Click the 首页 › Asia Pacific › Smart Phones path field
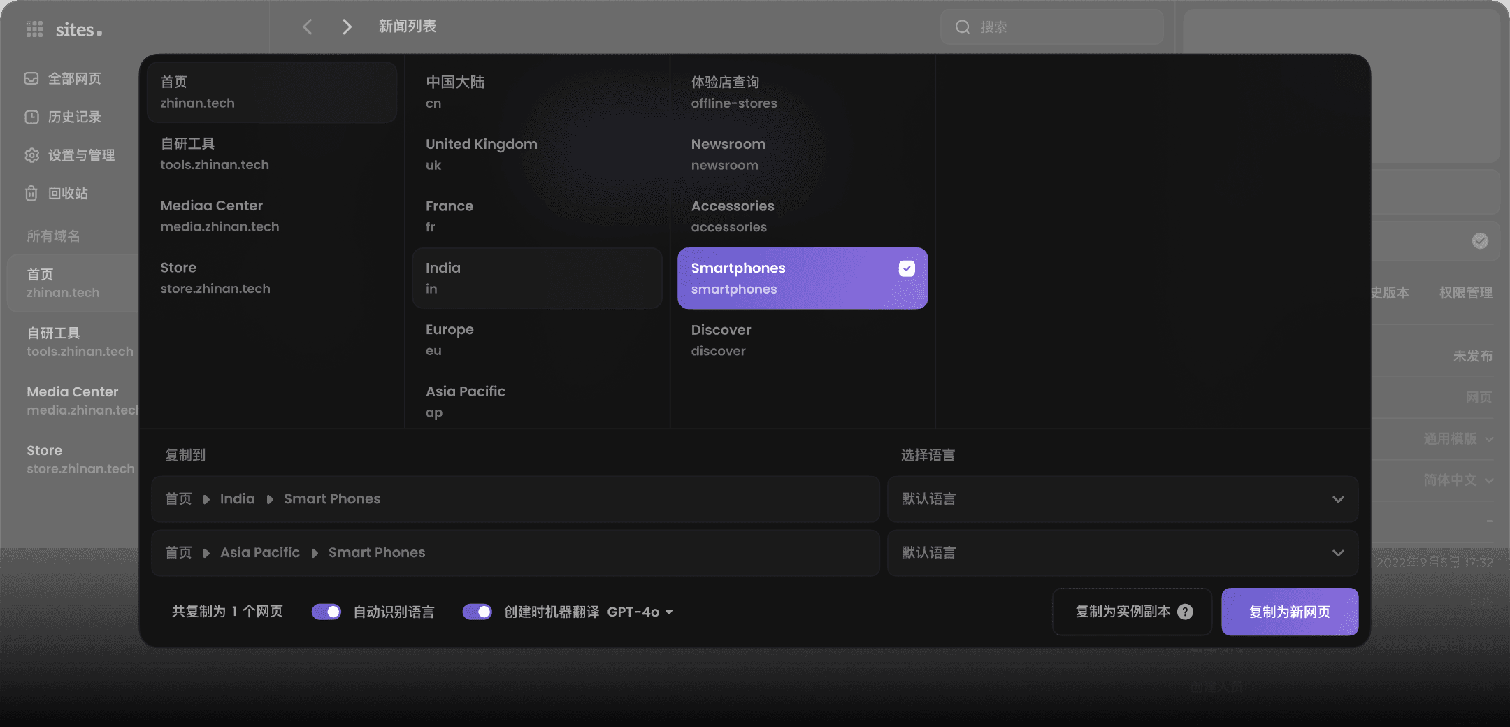Screen dimensions: 1510x727 (x=515, y=553)
